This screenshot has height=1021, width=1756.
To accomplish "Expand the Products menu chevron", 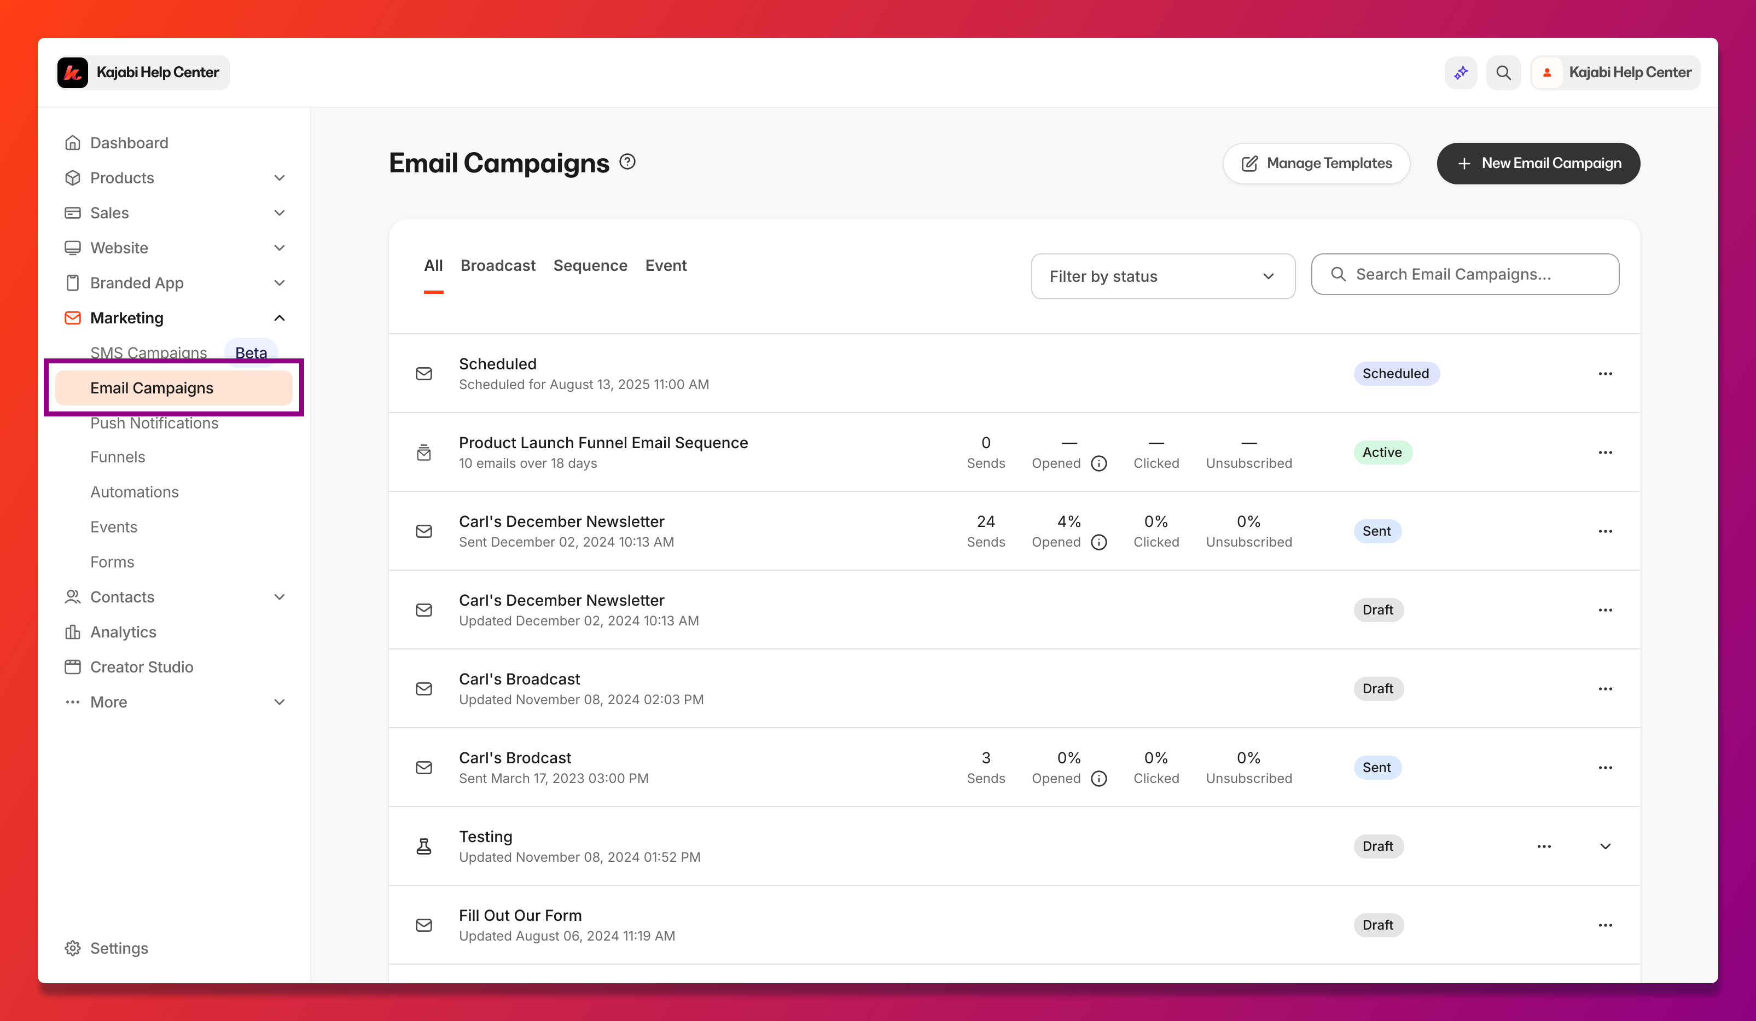I will 280,178.
